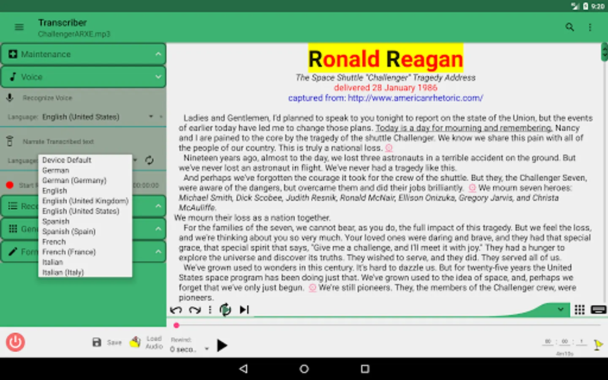Click the Maintenance section plus icon
608x380 pixels.
(13, 54)
